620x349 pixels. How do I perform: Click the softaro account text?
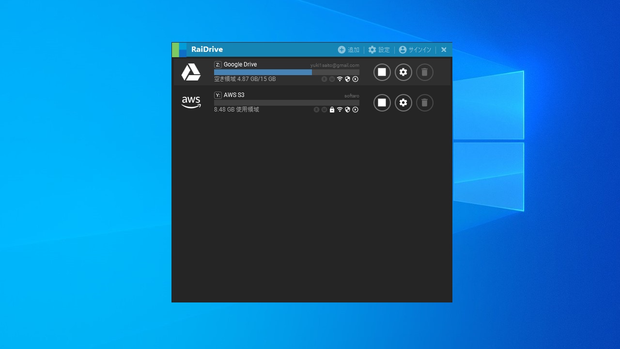pyautogui.click(x=352, y=96)
